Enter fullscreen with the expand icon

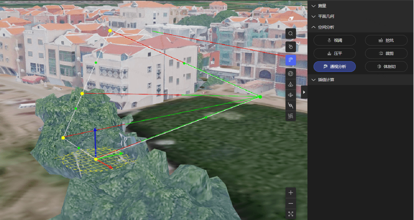290,214
